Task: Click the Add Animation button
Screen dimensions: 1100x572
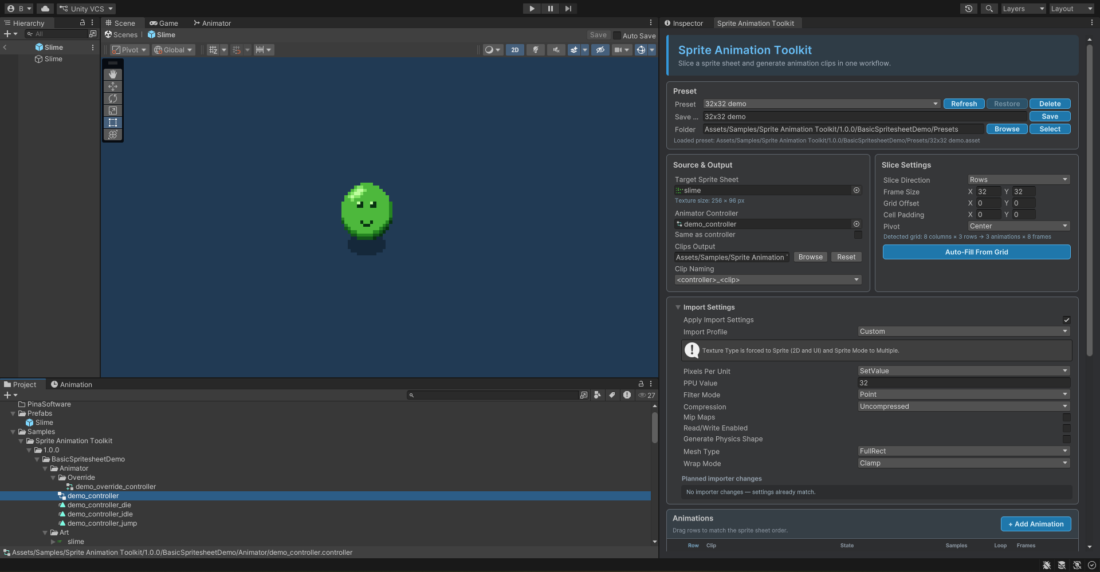Action: tap(1036, 524)
